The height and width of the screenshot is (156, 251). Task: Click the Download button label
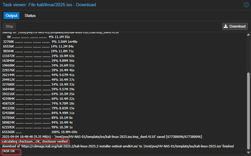pos(237,26)
